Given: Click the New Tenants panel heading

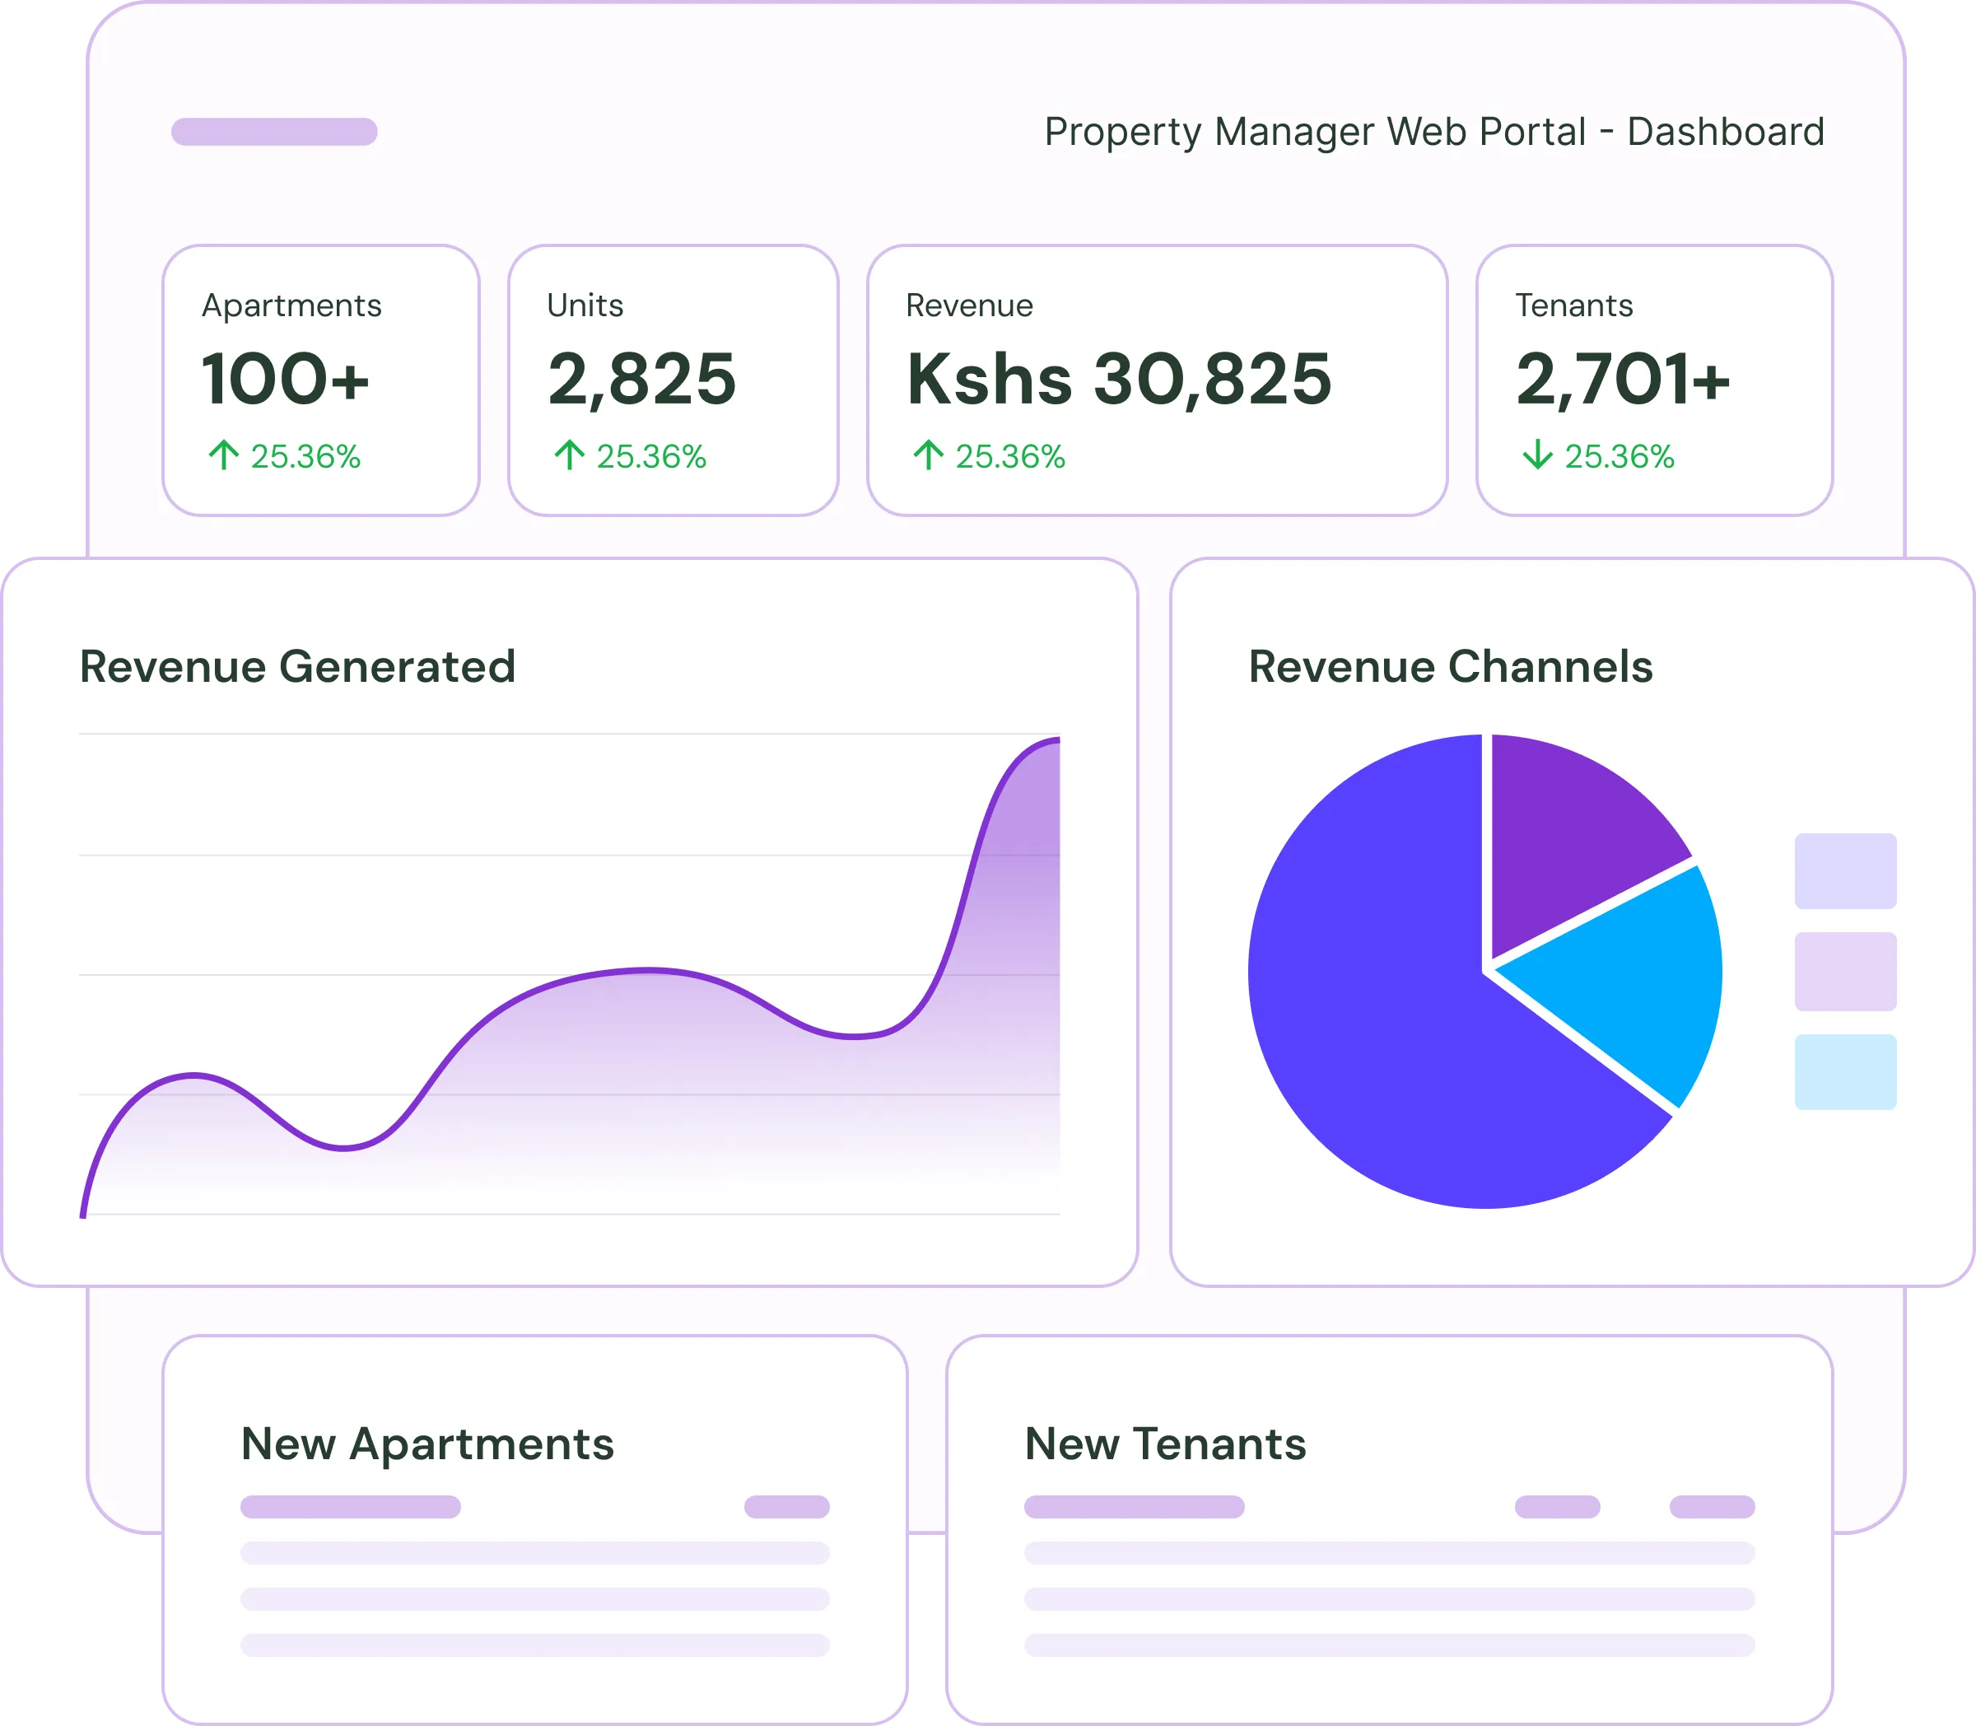Looking at the screenshot, I should (x=1165, y=1444).
